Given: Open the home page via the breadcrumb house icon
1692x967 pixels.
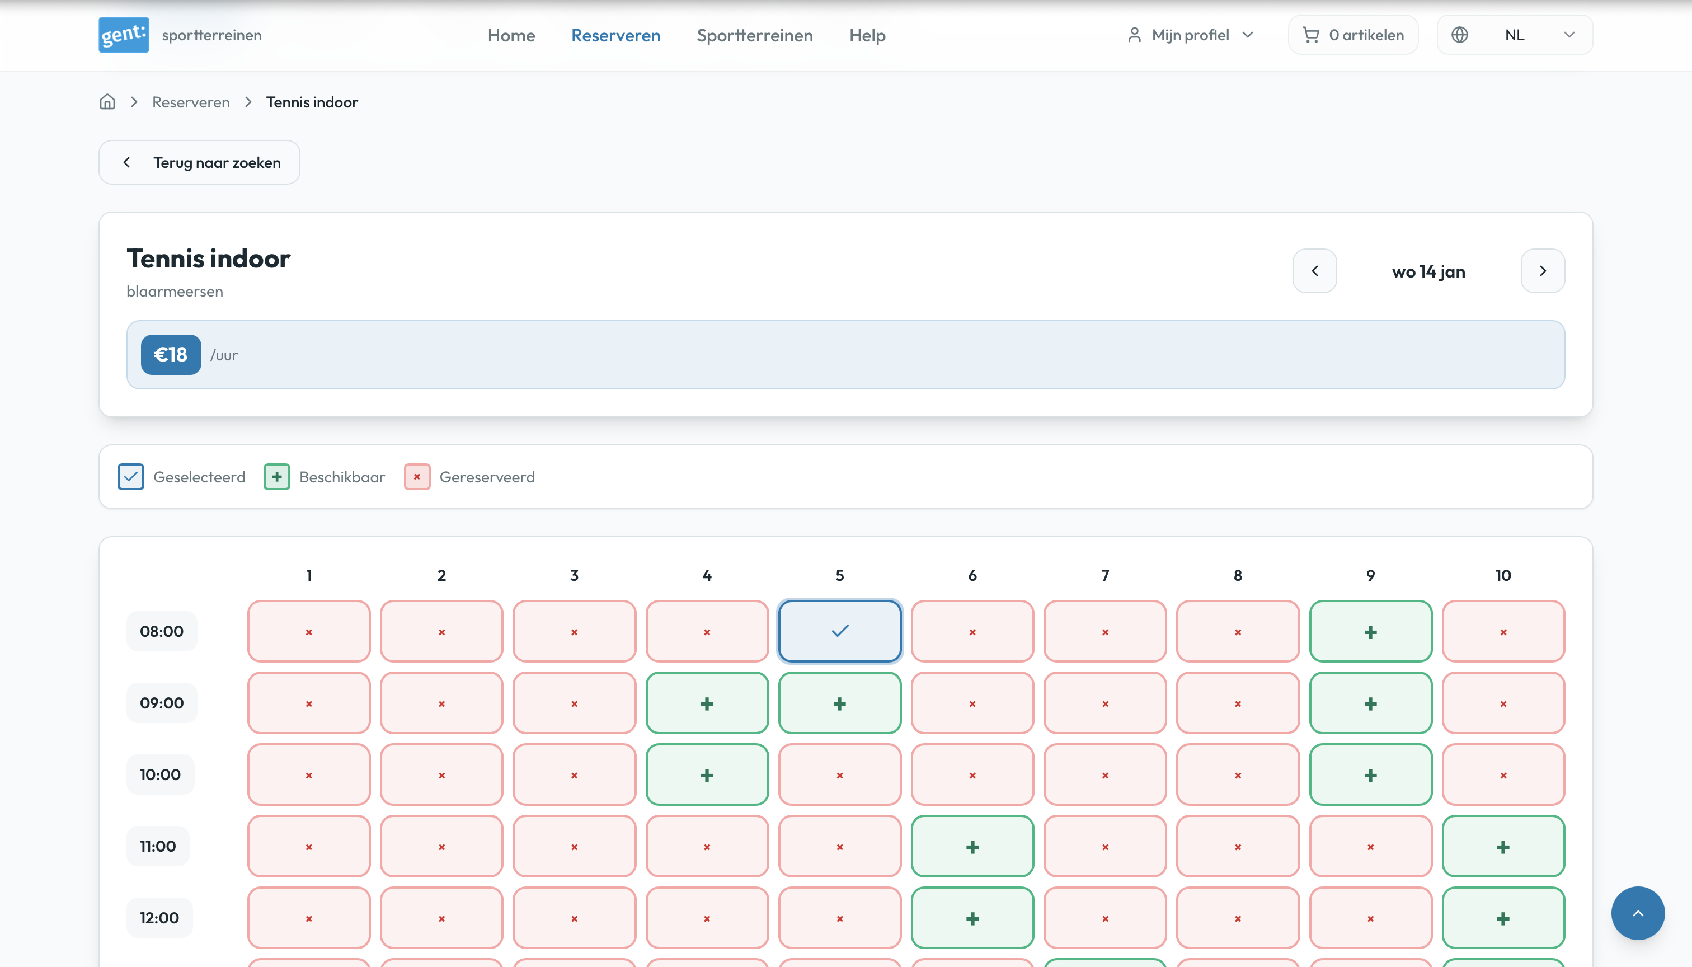Looking at the screenshot, I should (x=107, y=102).
